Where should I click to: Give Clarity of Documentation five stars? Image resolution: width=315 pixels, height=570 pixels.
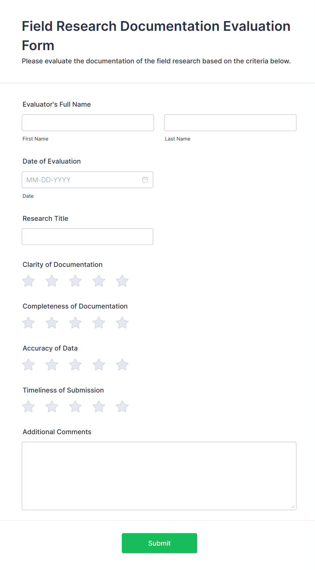(122, 281)
